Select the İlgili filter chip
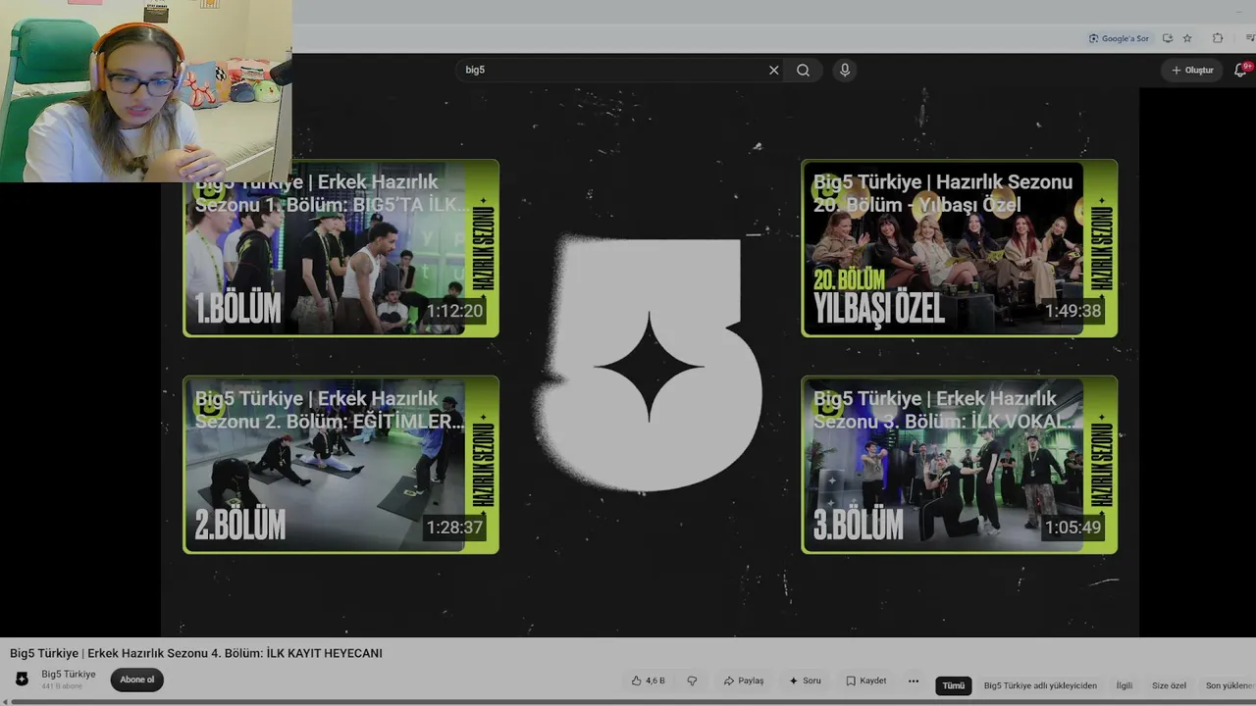Image resolution: width=1256 pixels, height=706 pixels. coord(1124,685)
